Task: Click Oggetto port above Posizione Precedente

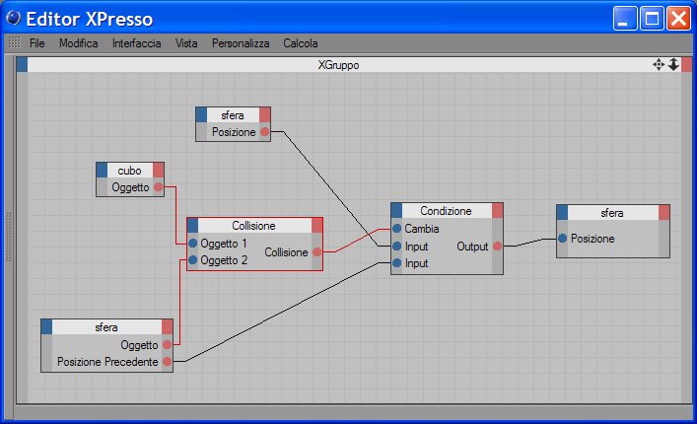Action: coord(168,344)
